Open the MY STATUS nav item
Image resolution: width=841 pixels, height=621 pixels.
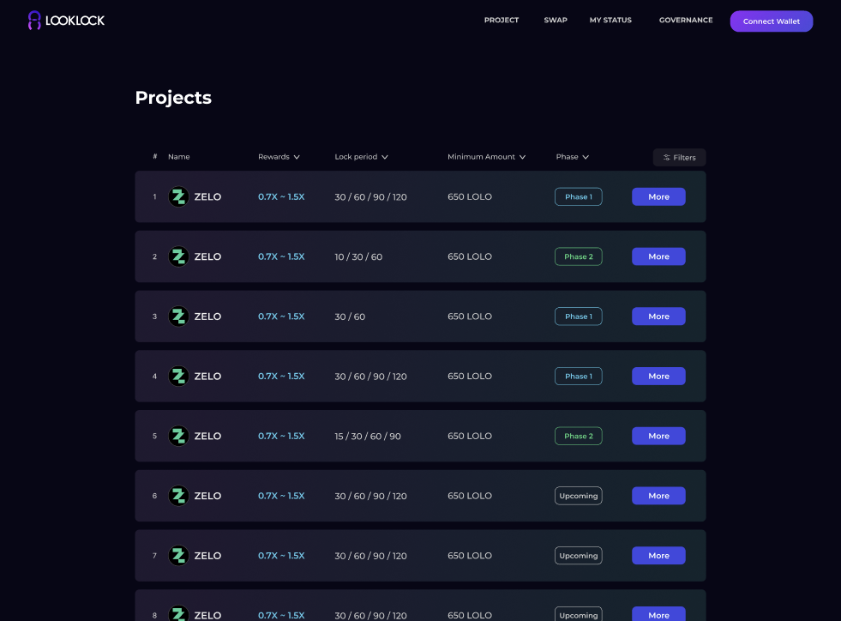(610, 20)
